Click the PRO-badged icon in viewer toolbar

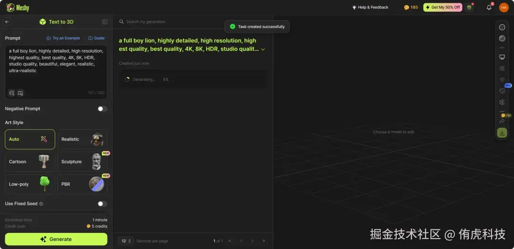pos(502,91)
